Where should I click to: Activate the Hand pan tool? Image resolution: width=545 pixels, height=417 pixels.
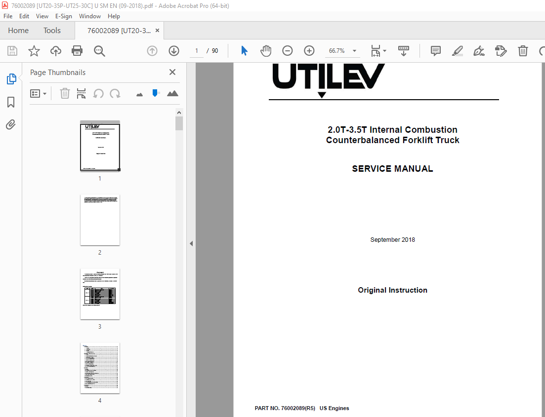[x=266, y=51]
